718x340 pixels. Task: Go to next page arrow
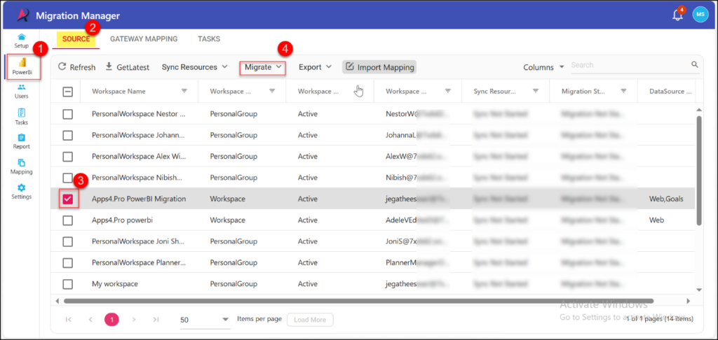coord(134,320)
